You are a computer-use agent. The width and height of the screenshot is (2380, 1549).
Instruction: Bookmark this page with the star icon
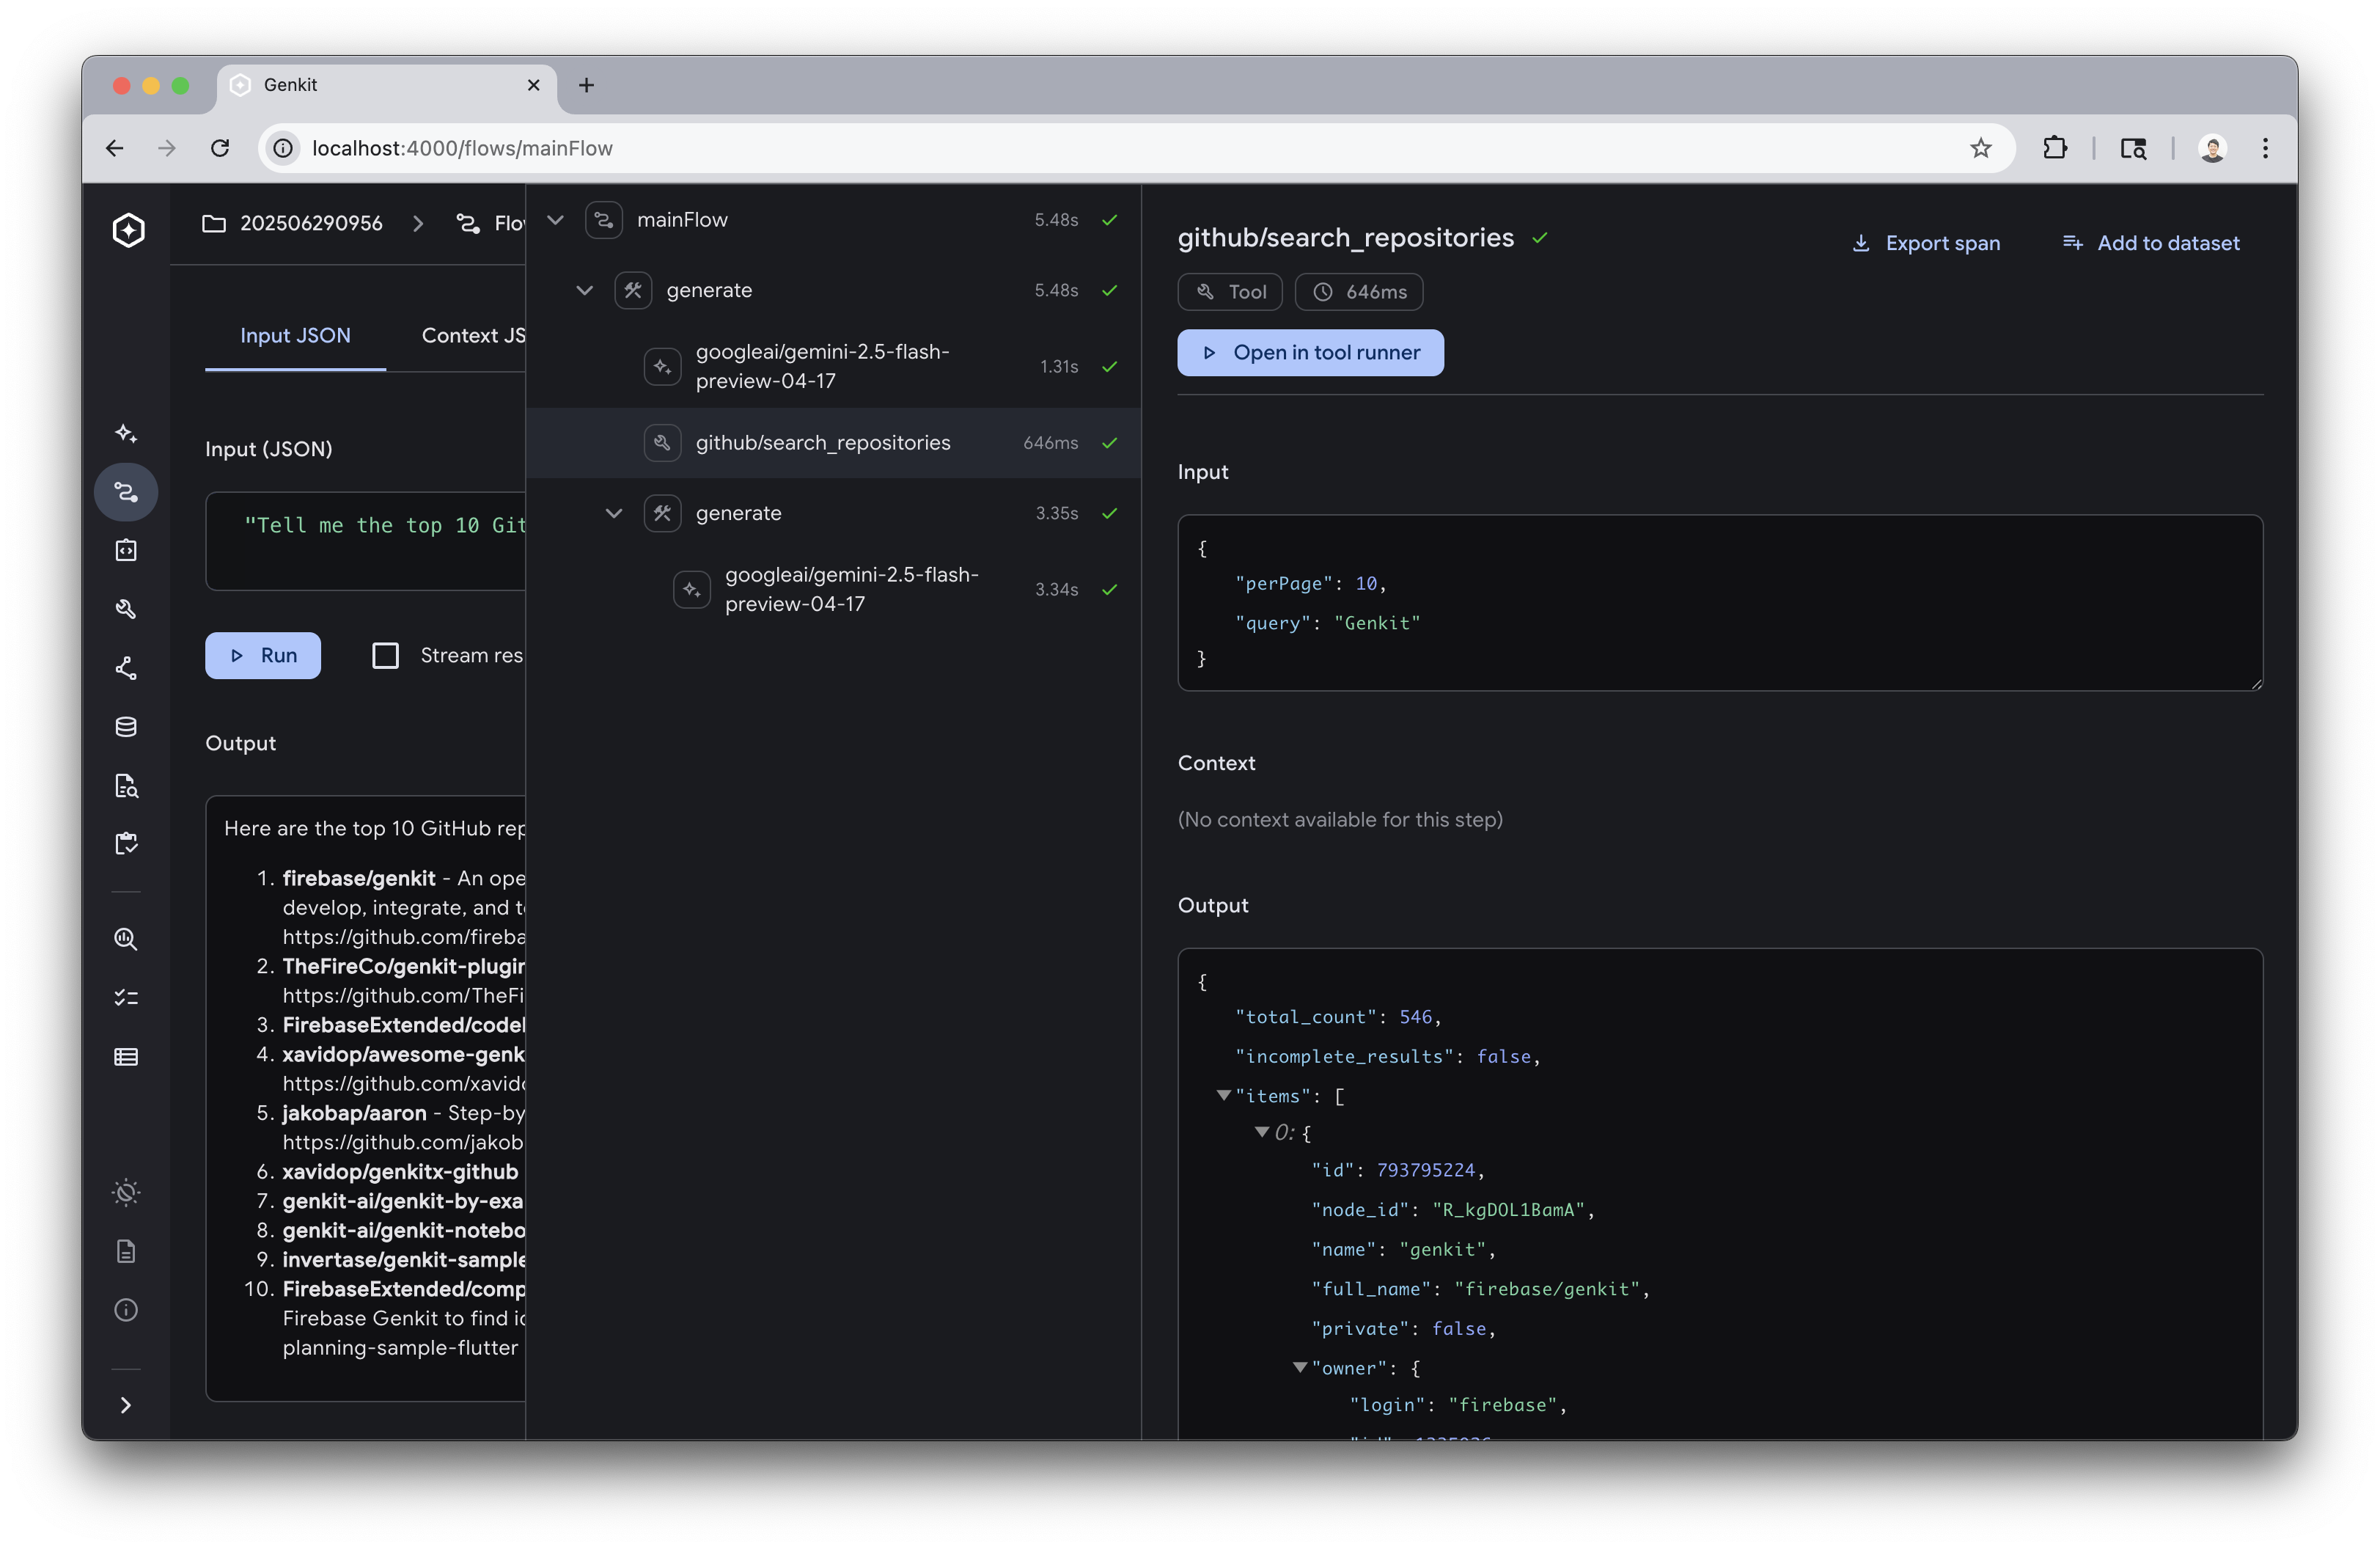coord(1980,148)
